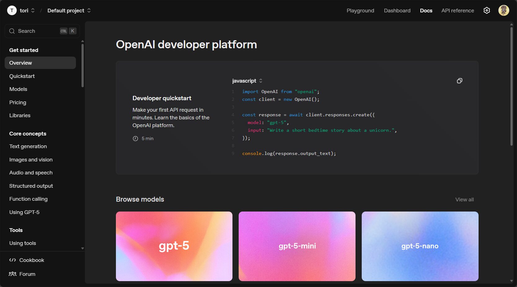Viewport: 517px width, 287px height.
Task: Select the Docs tab
Action: pos(426,11)
